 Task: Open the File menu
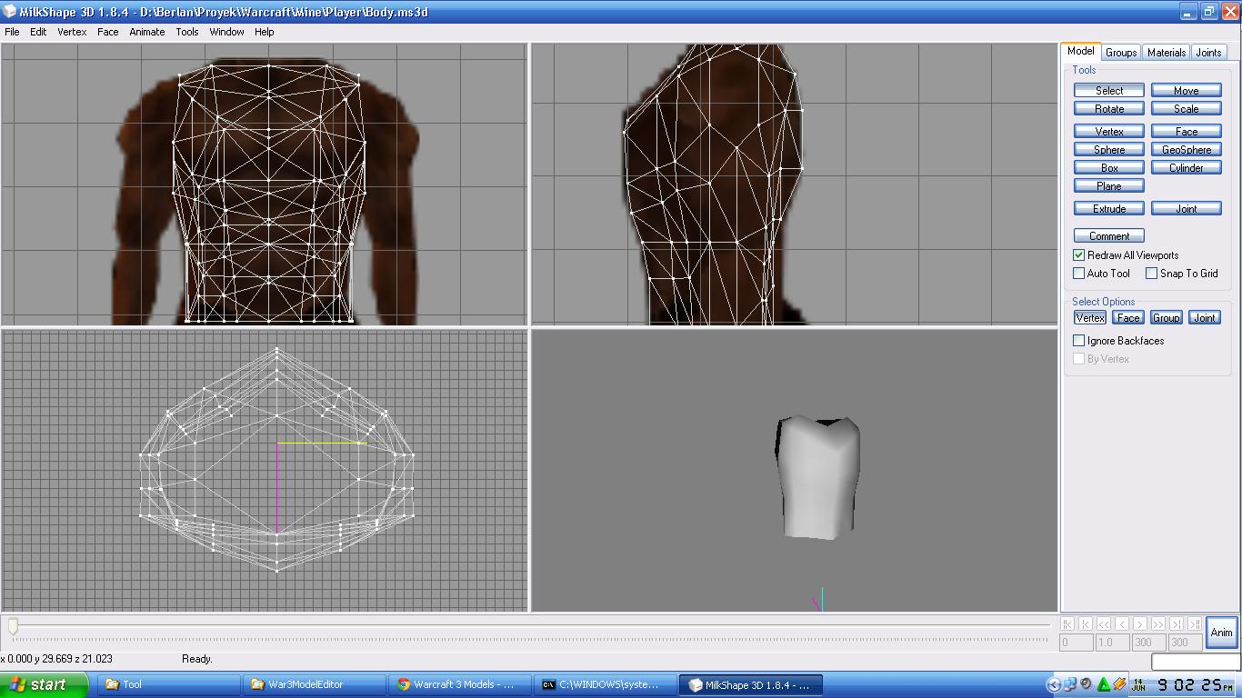pos(12,32)
